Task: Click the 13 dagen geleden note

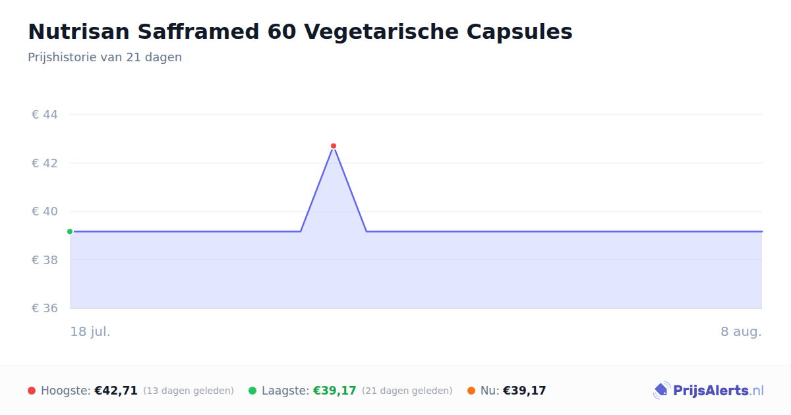Action: click(189, 391)
